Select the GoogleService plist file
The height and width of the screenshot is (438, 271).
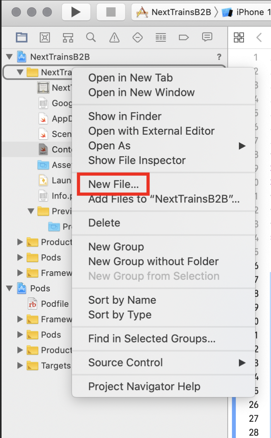click(55, 103)
